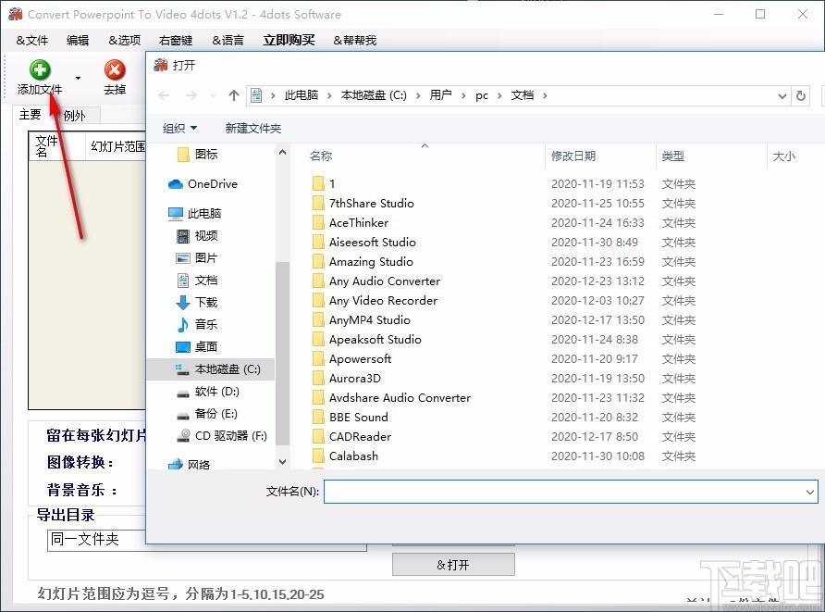The height and width of the screenshot is (612, 825).
Task: Open Documents (文档) in the sidebar
Action: coord(197,280)
